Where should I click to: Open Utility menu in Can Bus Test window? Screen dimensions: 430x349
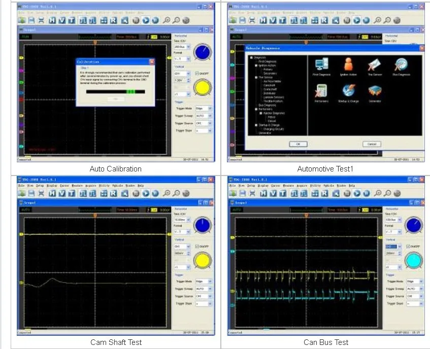[315, 186]
